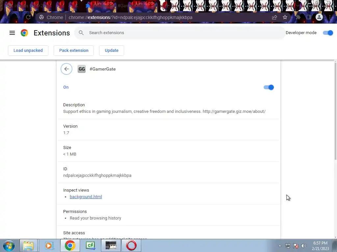This screenshot has height=252, width=337.
Task: Bookmark this page with the star icon
Action: tap(285, 17)
